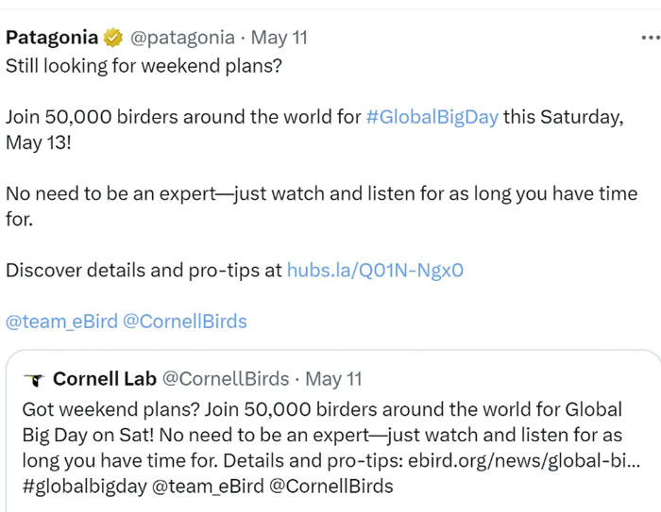Click @team_eBird in the quoted tweet text
661x512 pixels.
(208, 487)
